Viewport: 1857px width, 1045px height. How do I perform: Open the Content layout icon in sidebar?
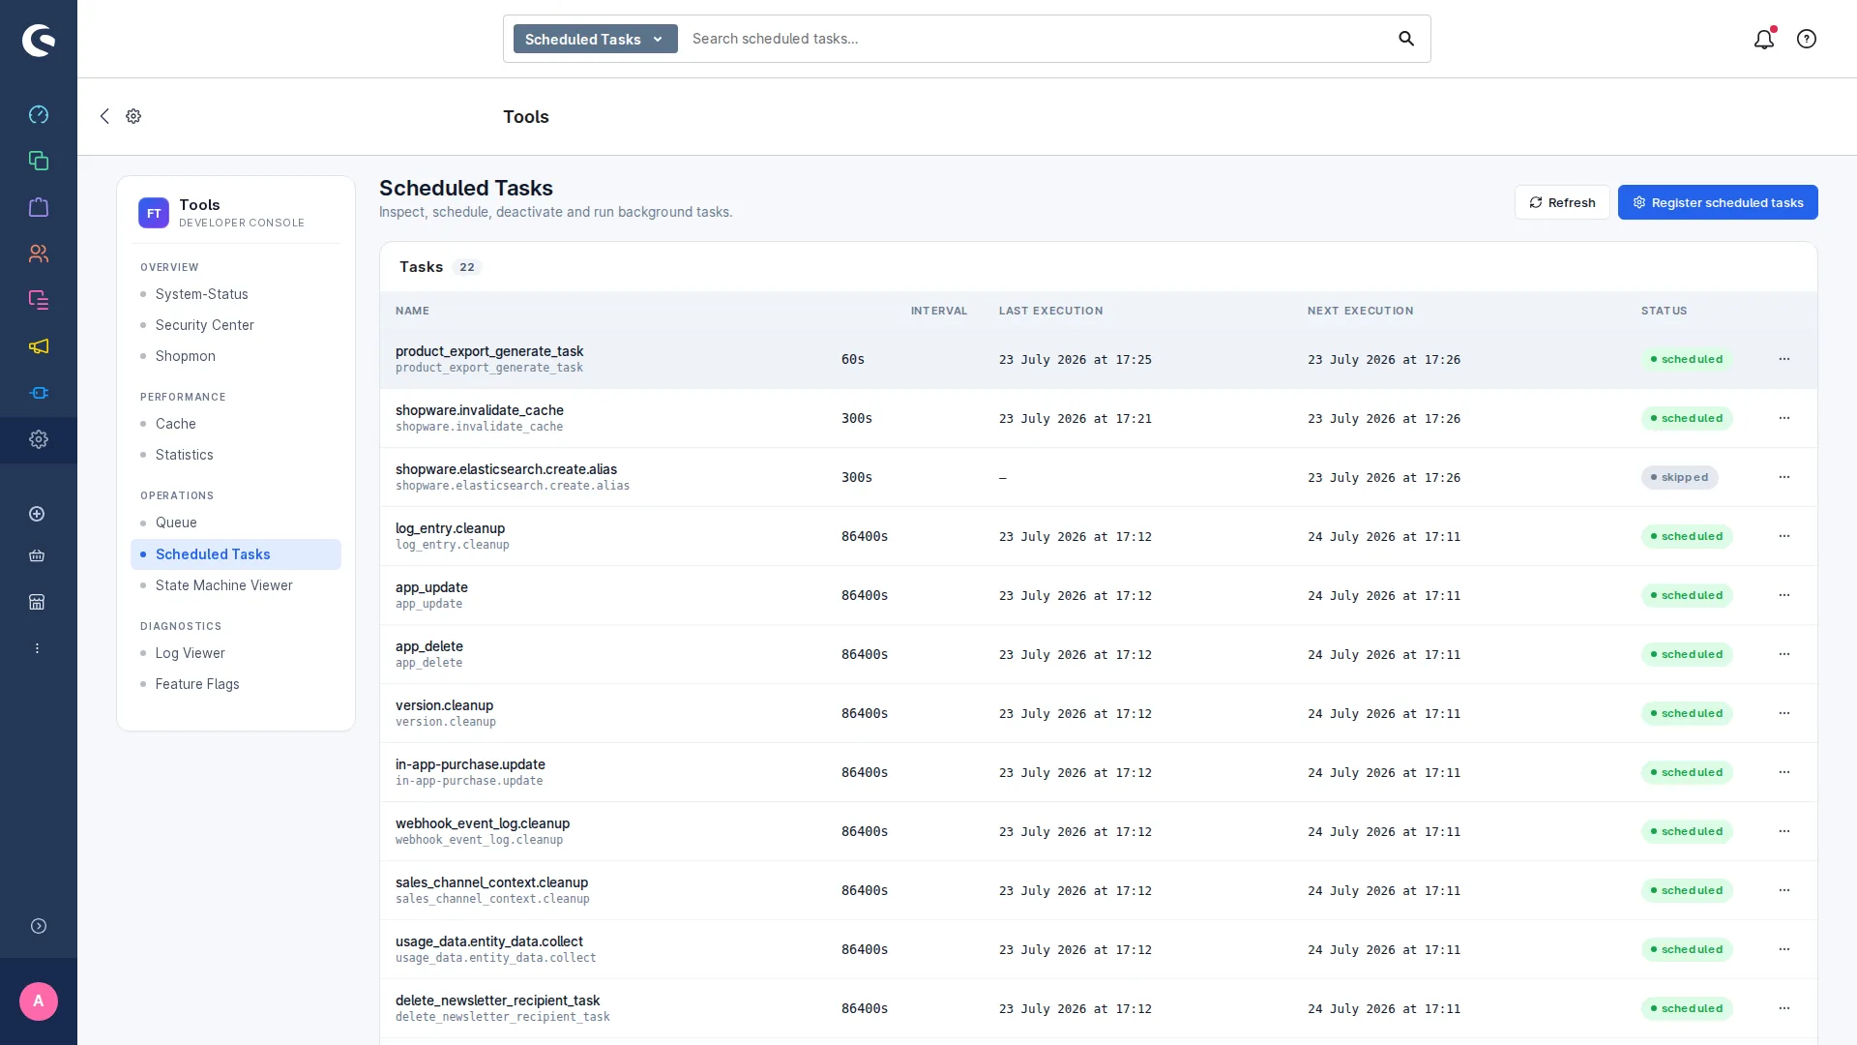tap(39, 300)
